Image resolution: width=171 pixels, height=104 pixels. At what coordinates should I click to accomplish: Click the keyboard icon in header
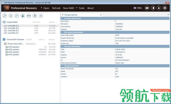(147, 8)
